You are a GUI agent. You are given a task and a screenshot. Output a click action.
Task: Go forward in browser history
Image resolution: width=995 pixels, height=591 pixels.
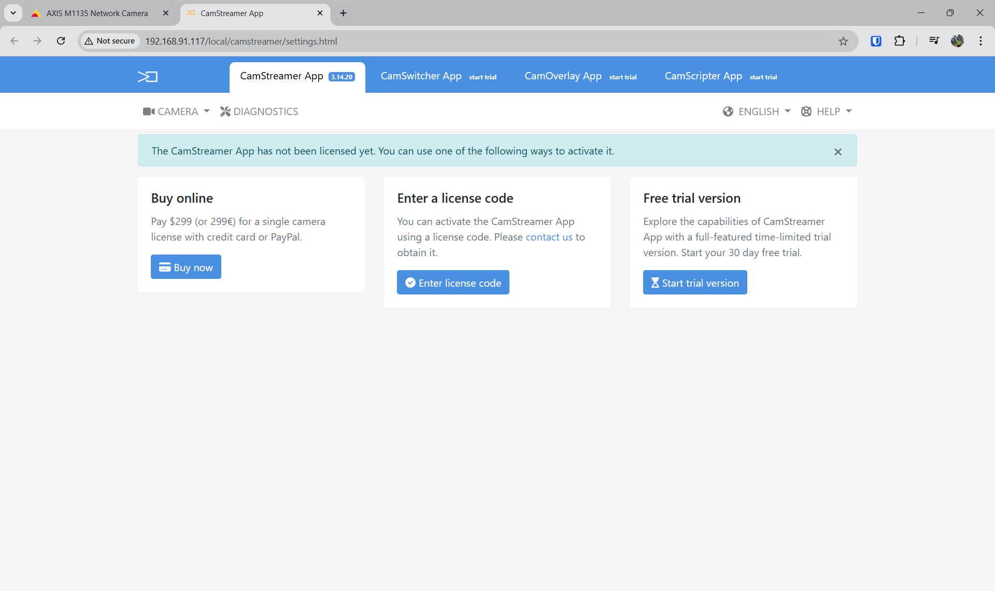click(37, 41)
